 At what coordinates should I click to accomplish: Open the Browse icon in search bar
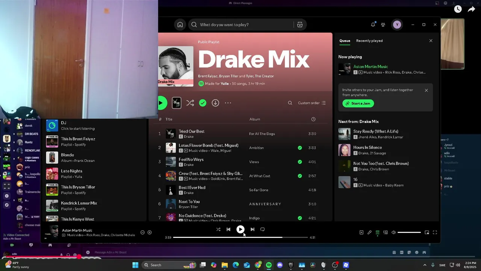pos(299,24)
